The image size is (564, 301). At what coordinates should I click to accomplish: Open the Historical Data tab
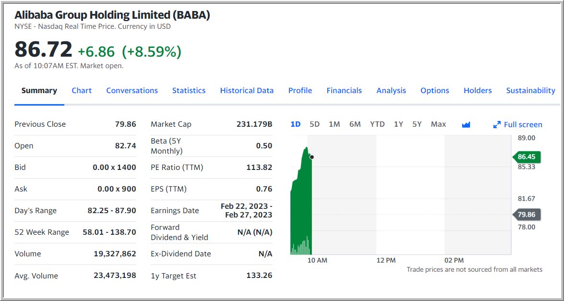pyautogui.click(x=247, y=91)
